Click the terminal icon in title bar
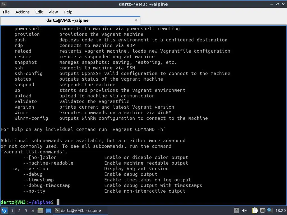Image resolution: width=287 pixels, height=215 pixels. pos(4,4)
